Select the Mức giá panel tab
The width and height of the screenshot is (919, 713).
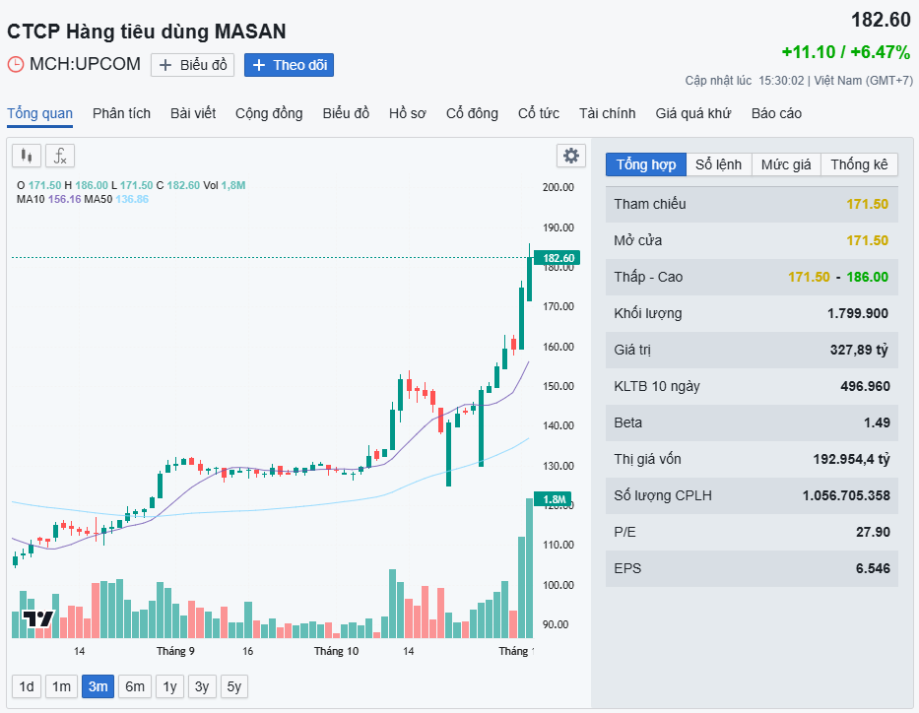point(786,164)
